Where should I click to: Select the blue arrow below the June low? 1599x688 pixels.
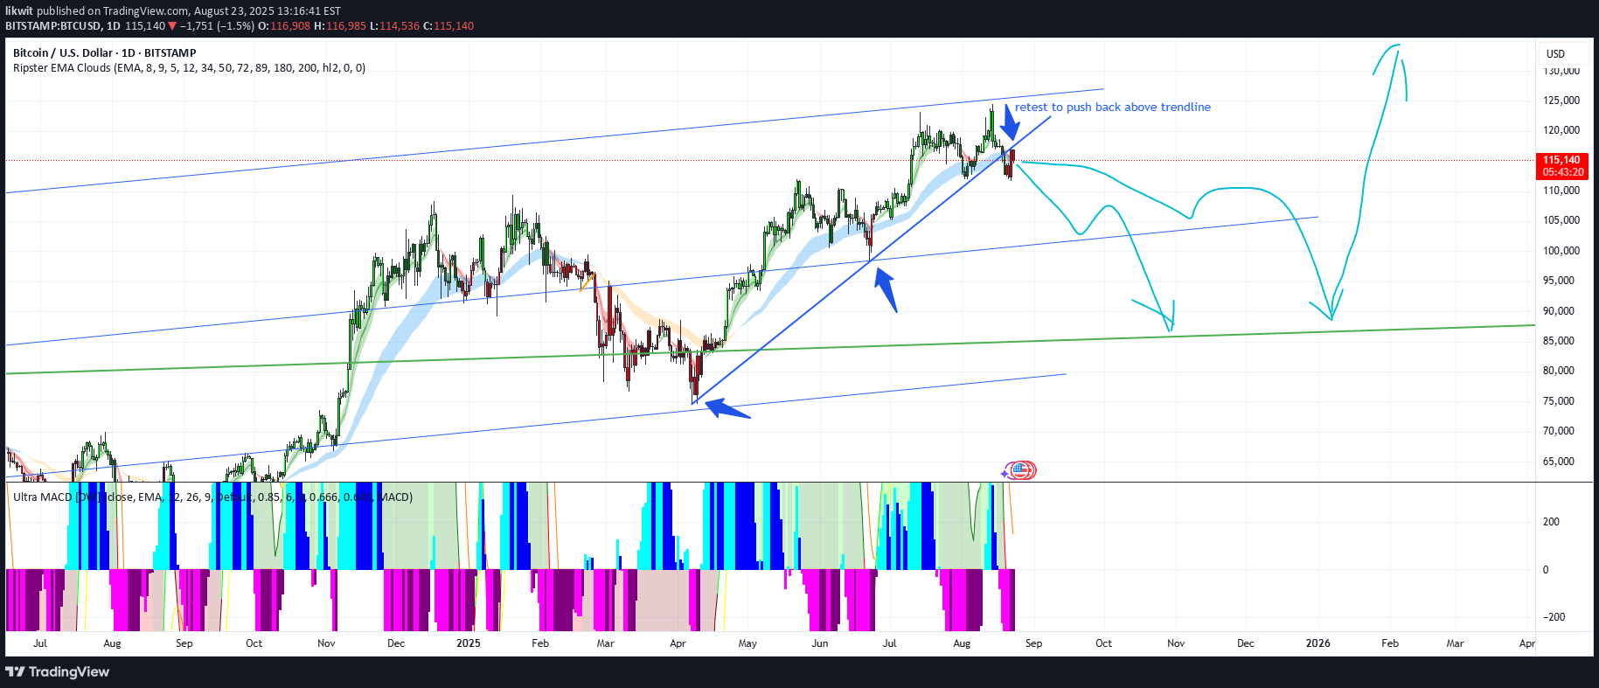tap(886, 290)
